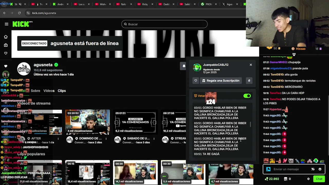Click the chat commands icon in message box

coord(268,169)
